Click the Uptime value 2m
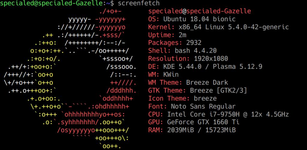The width and height of the screenshot is (307, 150). click(182, 35)
